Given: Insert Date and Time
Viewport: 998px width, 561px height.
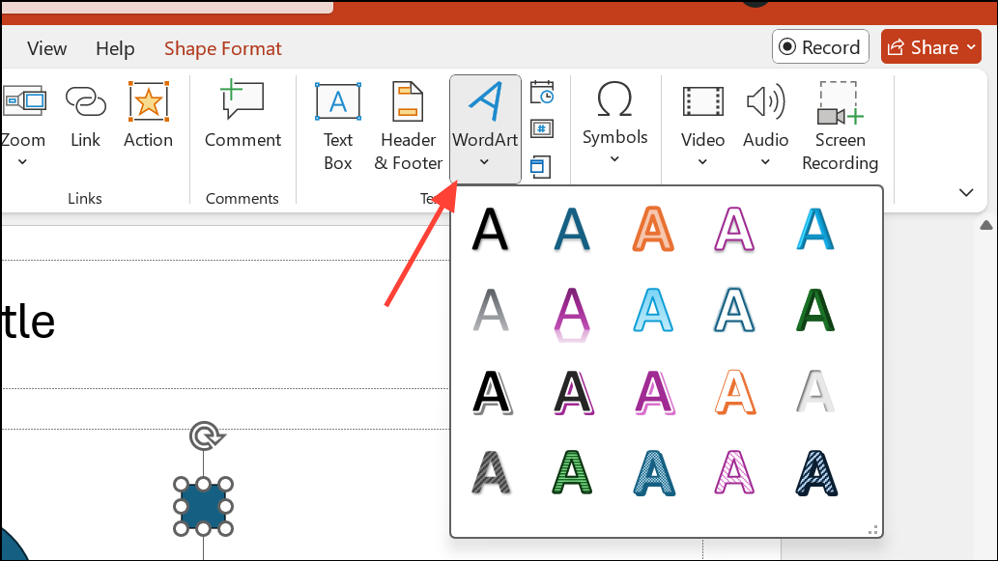Looking at the screenshot, I should pos(541,92).
